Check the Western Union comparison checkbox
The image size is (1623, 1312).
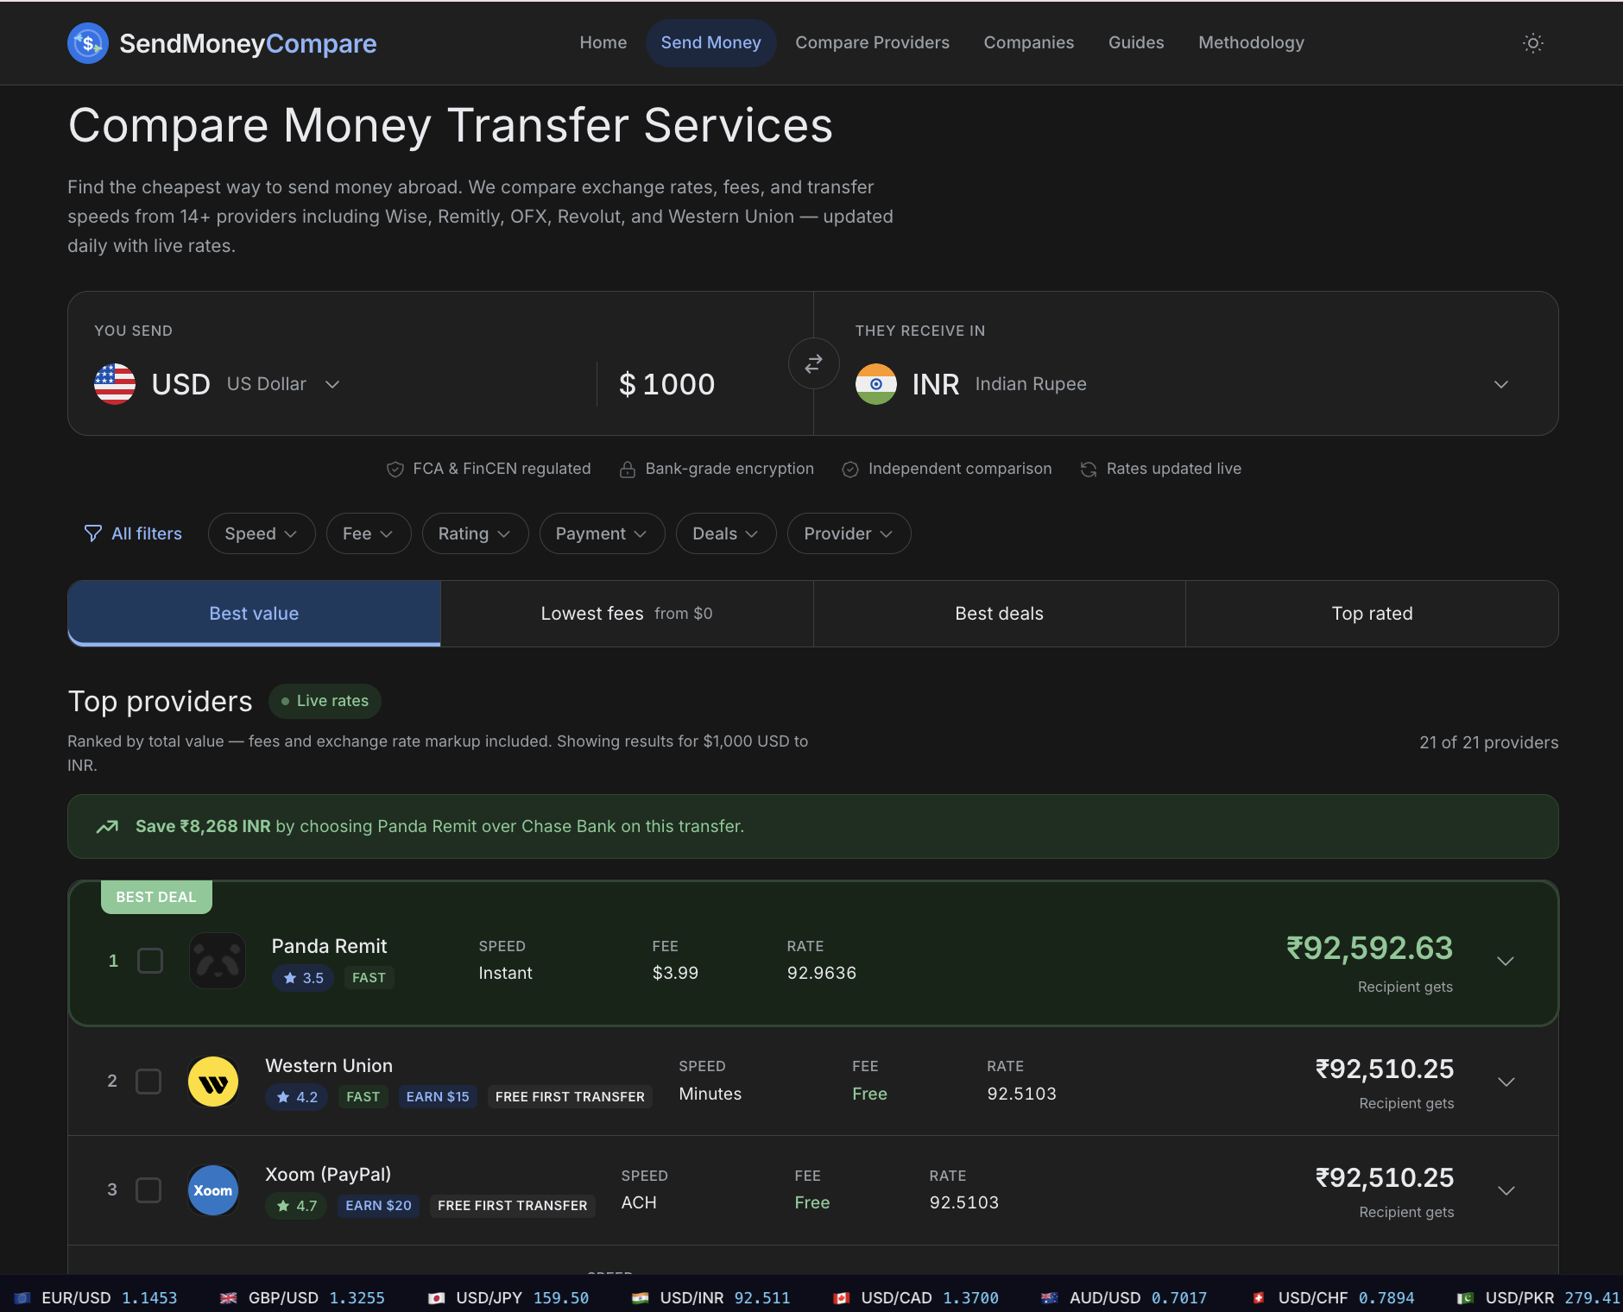pos(148,1081)
